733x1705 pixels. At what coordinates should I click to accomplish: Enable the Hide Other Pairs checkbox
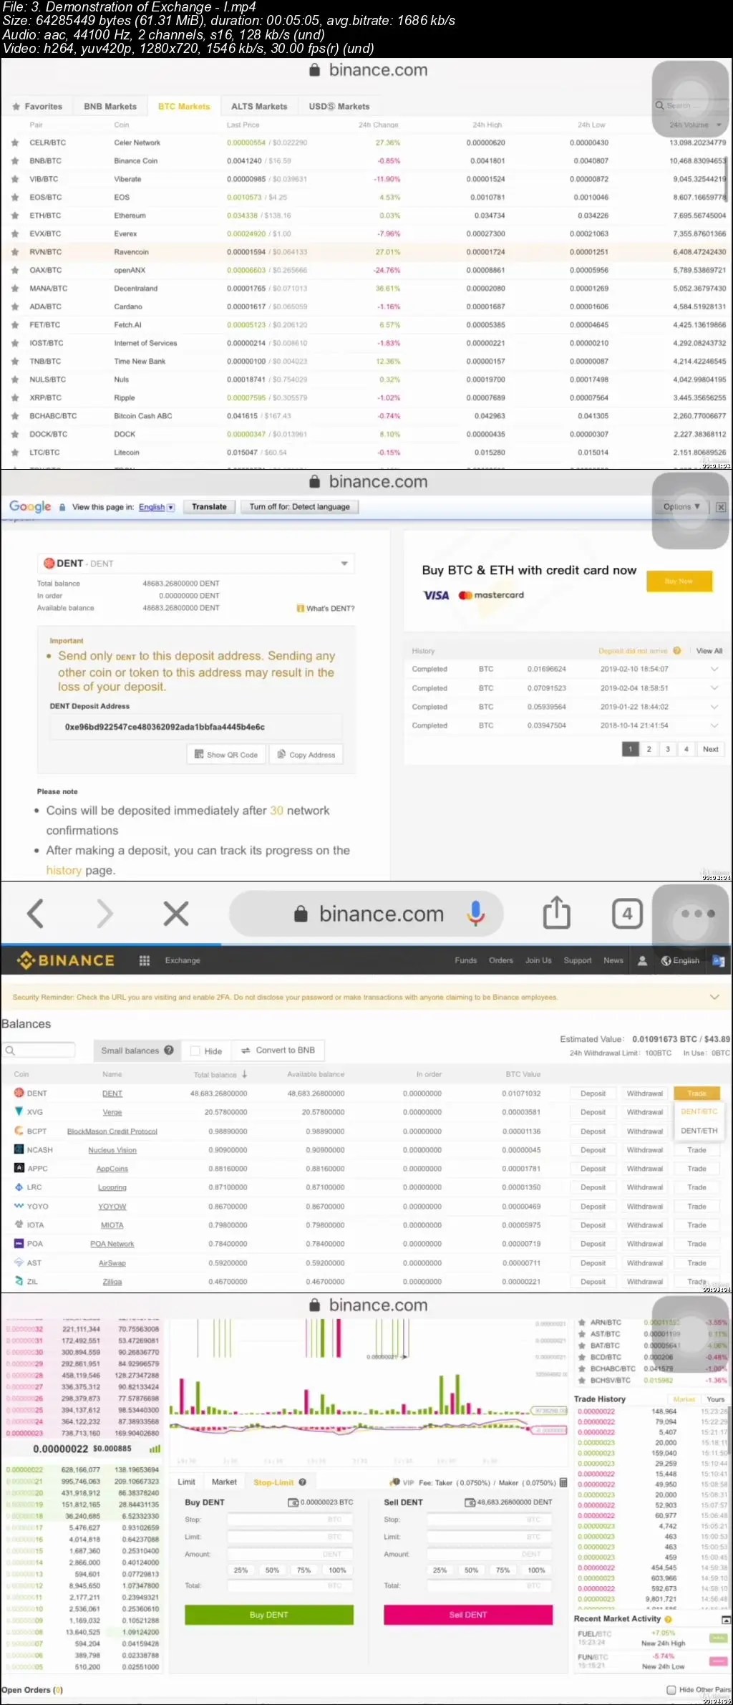click(x=671, y=1690)
